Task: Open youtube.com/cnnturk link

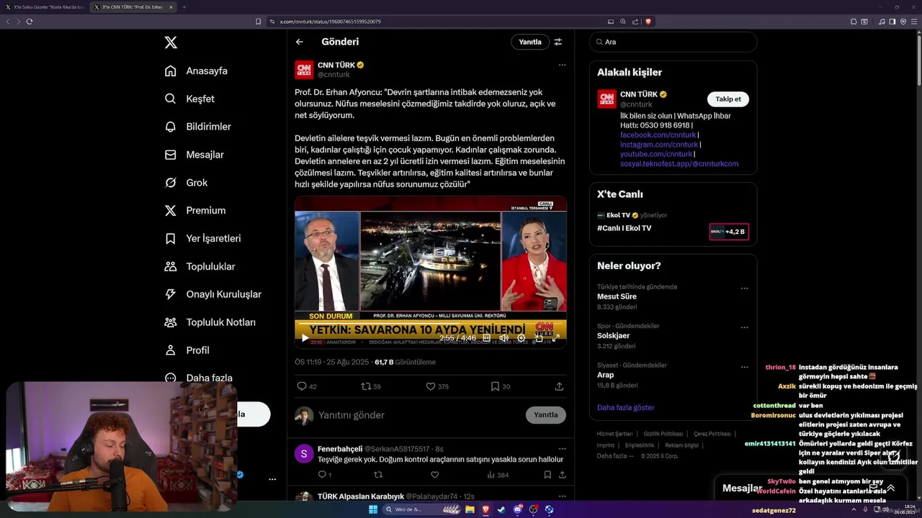Action: [x=656, y=154]
